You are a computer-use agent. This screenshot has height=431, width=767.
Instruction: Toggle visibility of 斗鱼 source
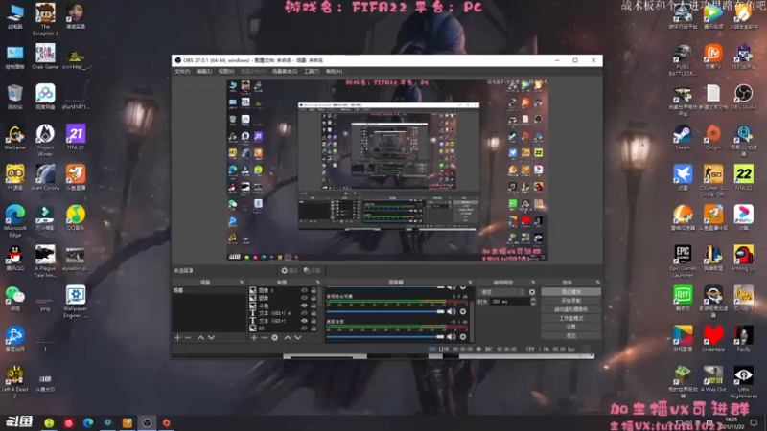coord(304,306)
